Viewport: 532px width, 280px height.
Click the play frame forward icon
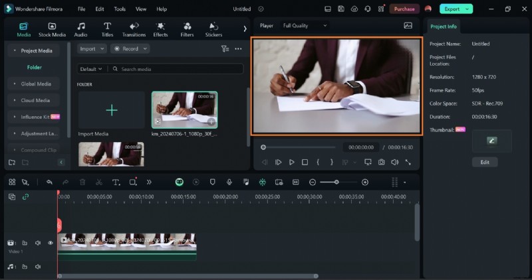pos(278,162)
